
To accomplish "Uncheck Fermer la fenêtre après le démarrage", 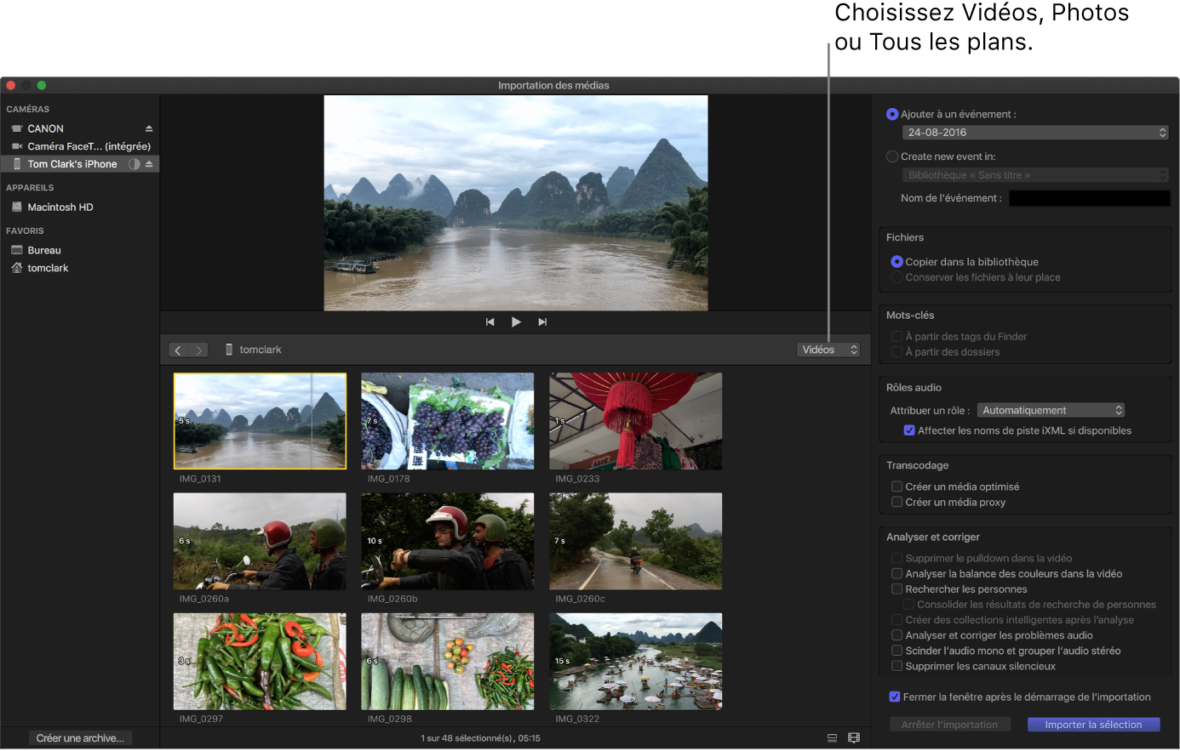I will click(895, 697).
